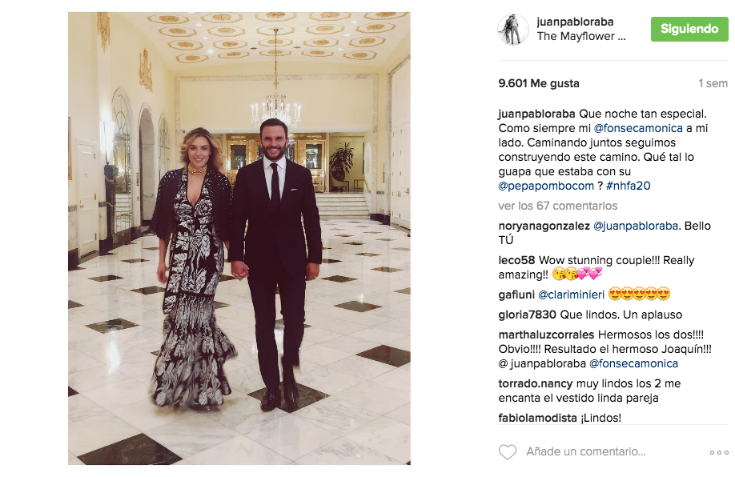Open the couple photo in hallway
The height and width of the screenshot is (477, 735).
coord(239,238)
